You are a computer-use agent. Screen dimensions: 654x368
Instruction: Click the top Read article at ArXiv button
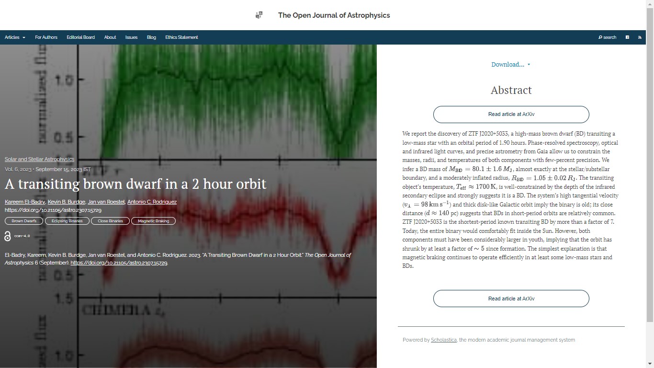pos(511,115)
